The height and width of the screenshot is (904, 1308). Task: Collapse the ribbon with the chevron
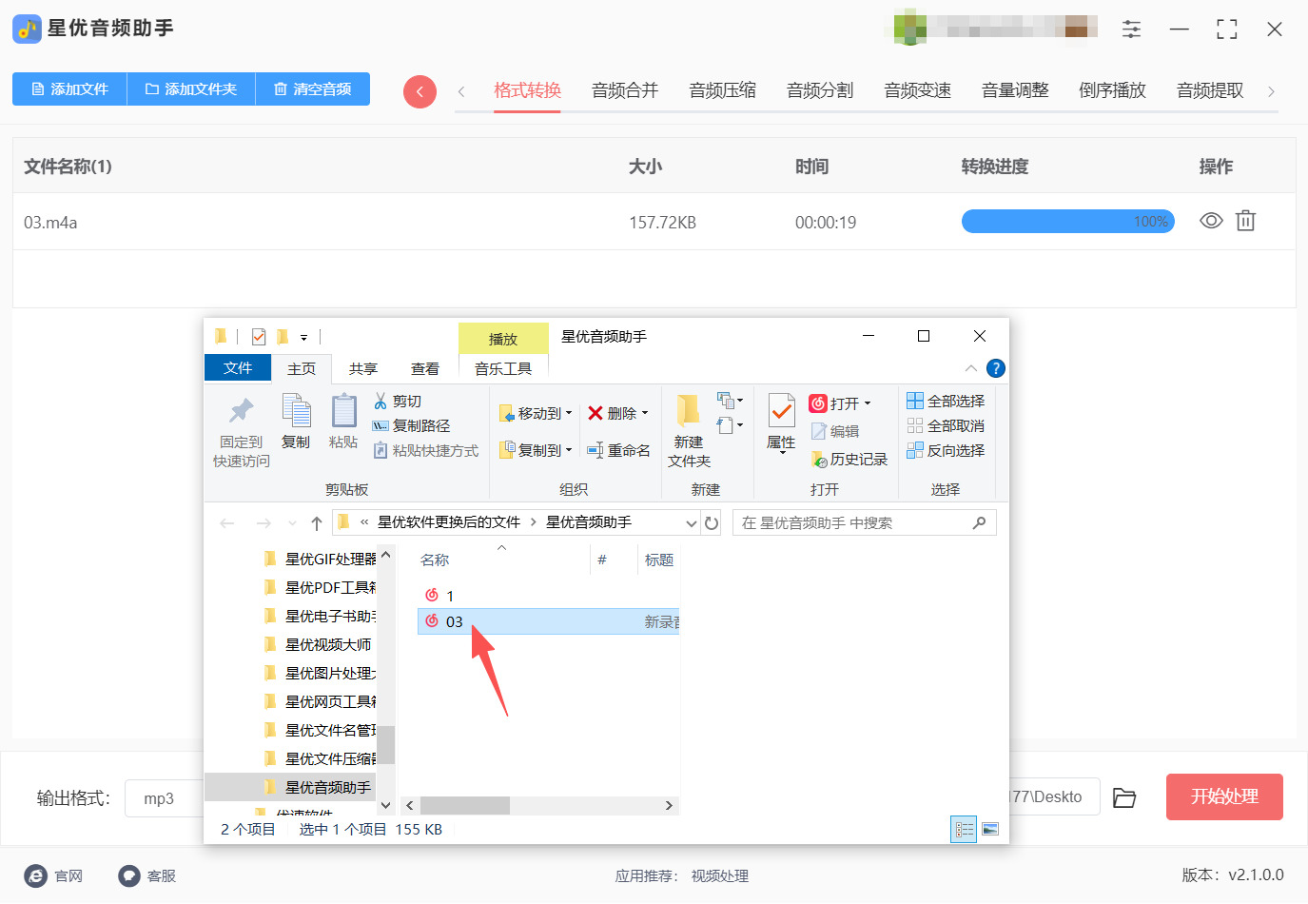(x=970, y=368)
